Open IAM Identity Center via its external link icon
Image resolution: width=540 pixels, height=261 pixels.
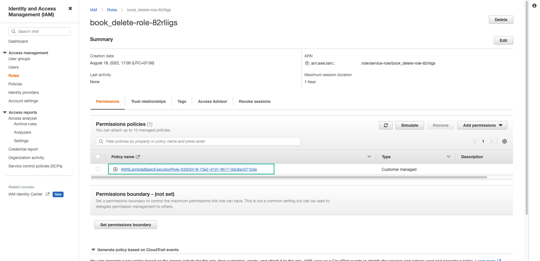click(47, 194)
